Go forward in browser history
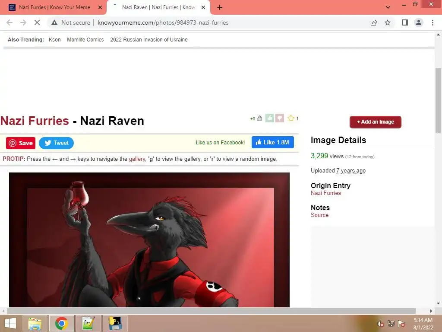Image resolution: width=442 pixels, height=332 pixels. coord(23,22)
